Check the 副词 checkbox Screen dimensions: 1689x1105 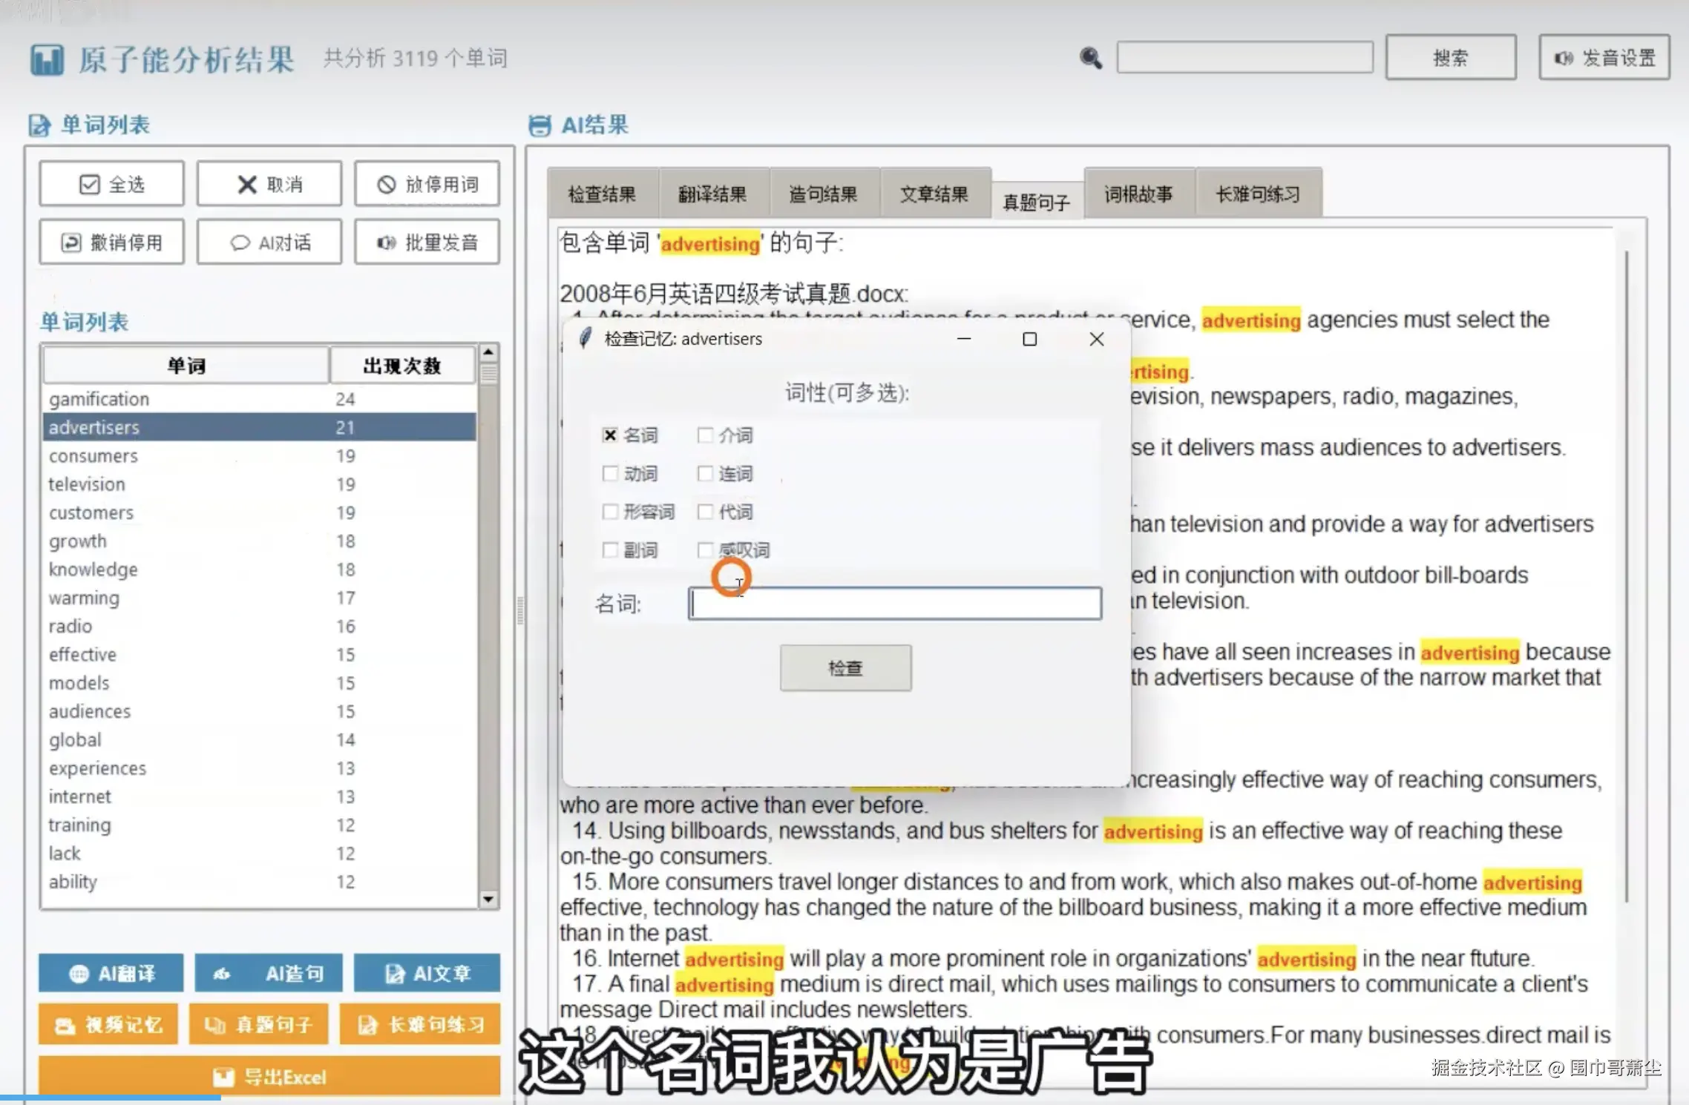[x=610, y=550]
